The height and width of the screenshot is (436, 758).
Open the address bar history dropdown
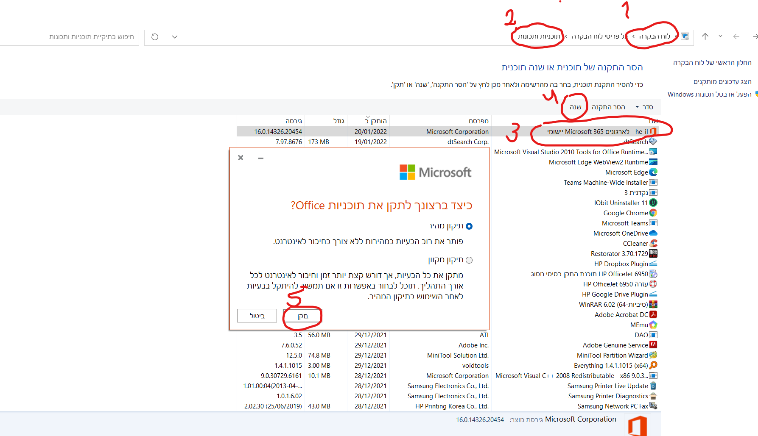pyautogui.click(x=175, y=37)
